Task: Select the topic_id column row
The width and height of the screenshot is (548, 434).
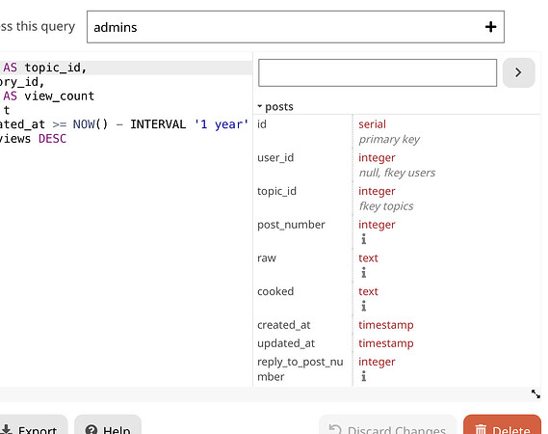Action: click(397, 198)
